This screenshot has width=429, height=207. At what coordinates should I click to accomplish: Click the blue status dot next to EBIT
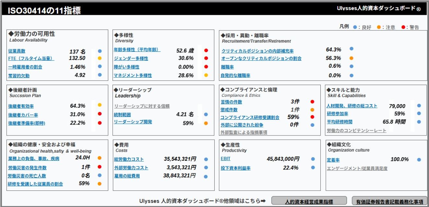(x=313, y=159)
